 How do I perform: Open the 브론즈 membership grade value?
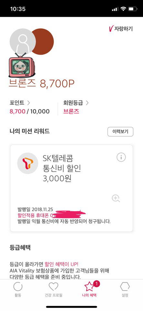71,111
